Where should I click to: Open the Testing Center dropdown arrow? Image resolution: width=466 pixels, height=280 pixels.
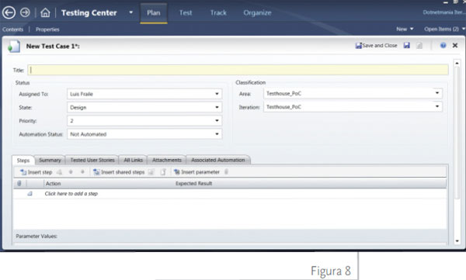pos(130,12)
